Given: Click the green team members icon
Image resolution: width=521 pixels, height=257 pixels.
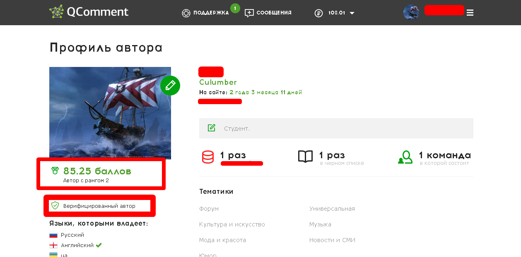Looking at the screenshot, I should tap(405, 157).
